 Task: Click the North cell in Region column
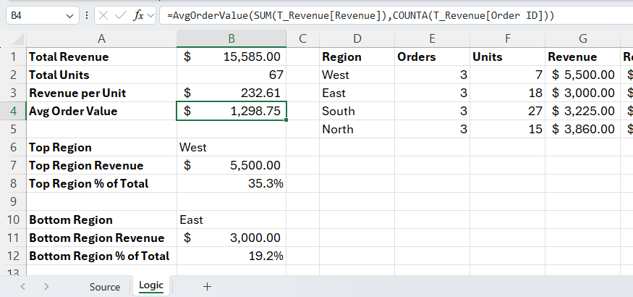point(357,130)
